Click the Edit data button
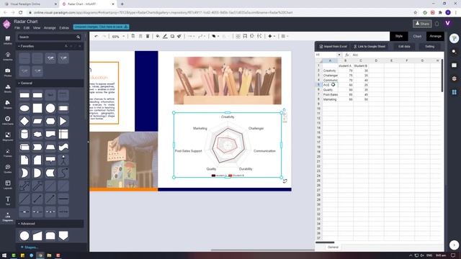The height and width of the screenshot is (259, 461). click(404, 46)
